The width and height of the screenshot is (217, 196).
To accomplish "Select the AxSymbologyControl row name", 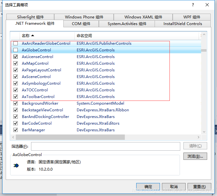I will click(x=41, y=83).
